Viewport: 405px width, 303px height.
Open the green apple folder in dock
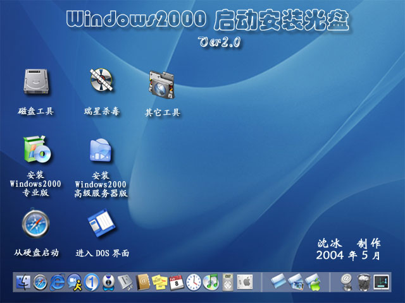(x=313, y=282)
